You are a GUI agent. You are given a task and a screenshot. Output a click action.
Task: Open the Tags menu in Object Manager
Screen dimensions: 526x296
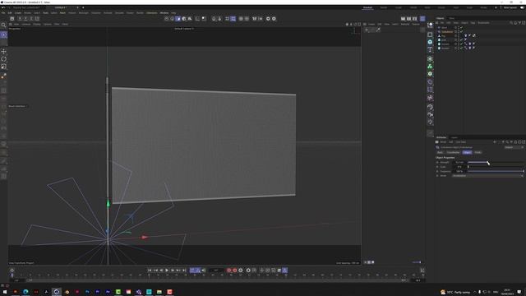473,23
